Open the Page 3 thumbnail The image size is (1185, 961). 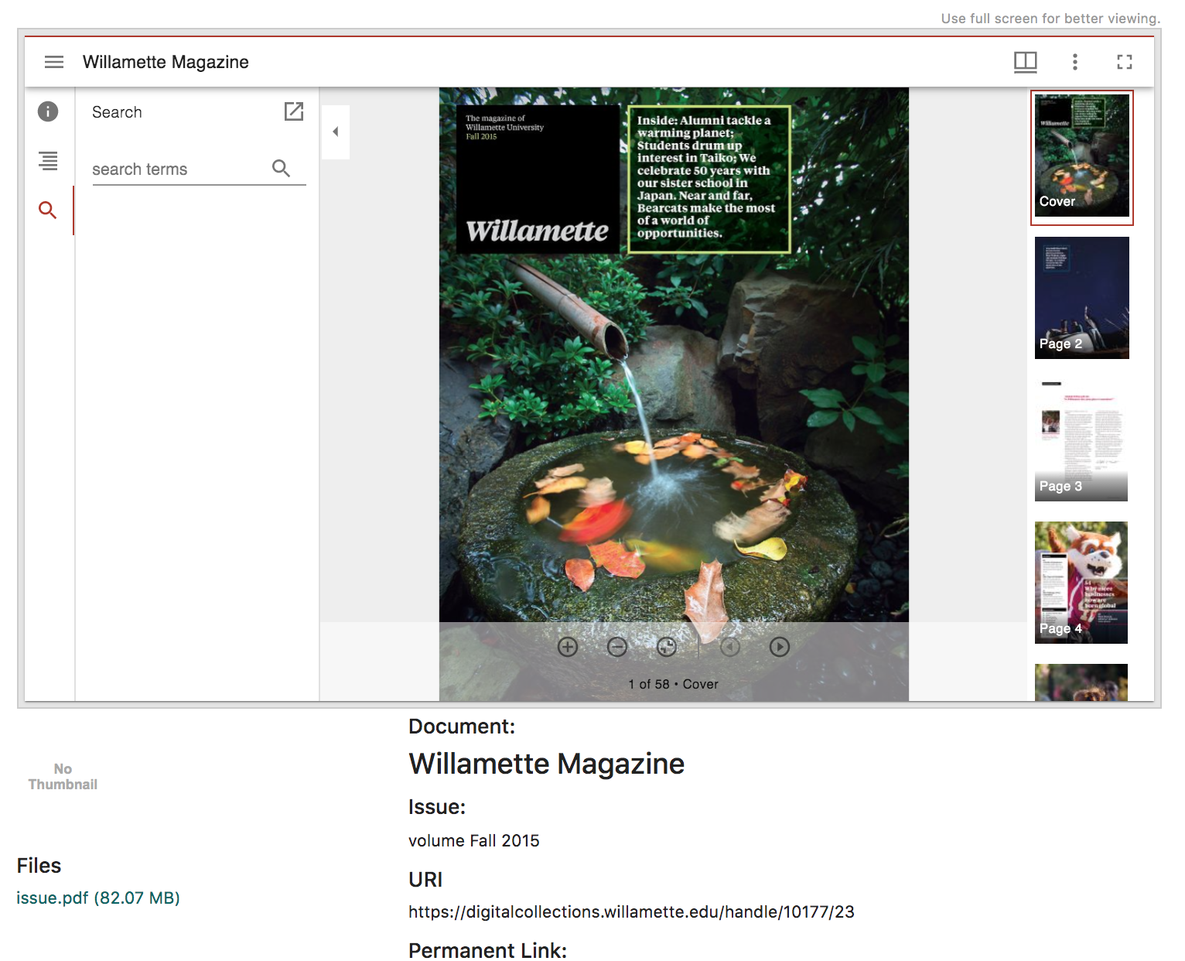coord(1081,440)
